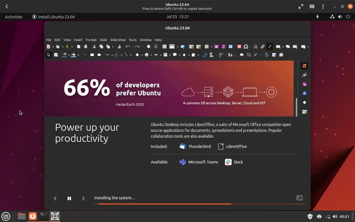This screenshot has width=355, height=222.
Task: Open the Insert menu in slide
Action: tap(78, 40)
